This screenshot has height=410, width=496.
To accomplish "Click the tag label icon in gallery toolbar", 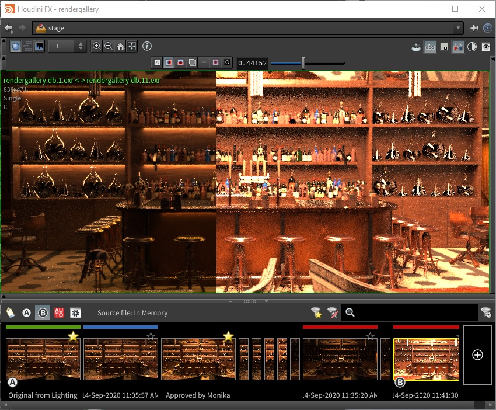I will (x=11, y=313).
